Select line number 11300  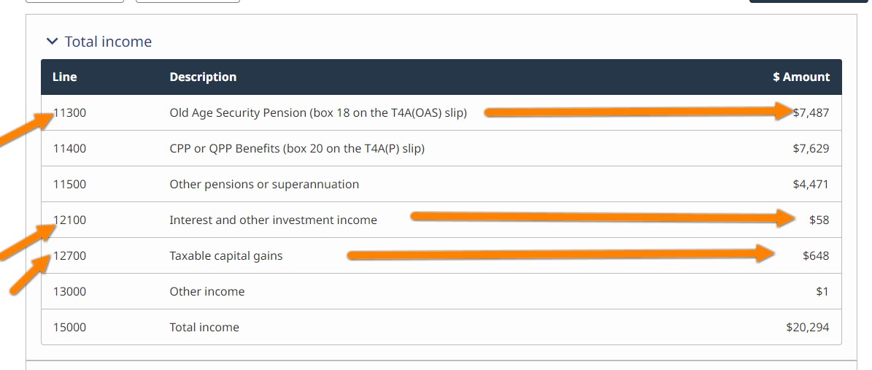coord(70,113)
